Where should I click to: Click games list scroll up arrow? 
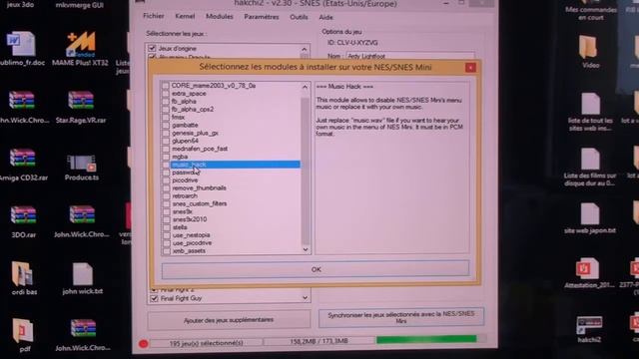pos(305,49)
